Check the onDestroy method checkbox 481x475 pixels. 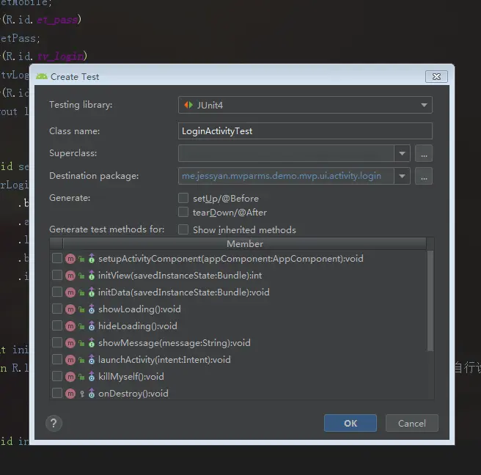[57, 394]
